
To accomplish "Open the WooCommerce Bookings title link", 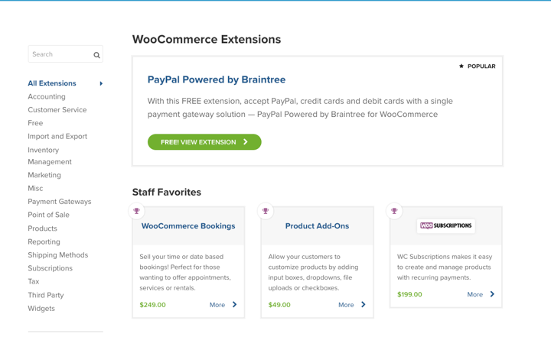I will click(x=188, y=226).
